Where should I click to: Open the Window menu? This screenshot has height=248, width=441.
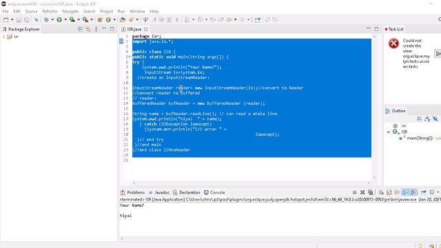137,11
